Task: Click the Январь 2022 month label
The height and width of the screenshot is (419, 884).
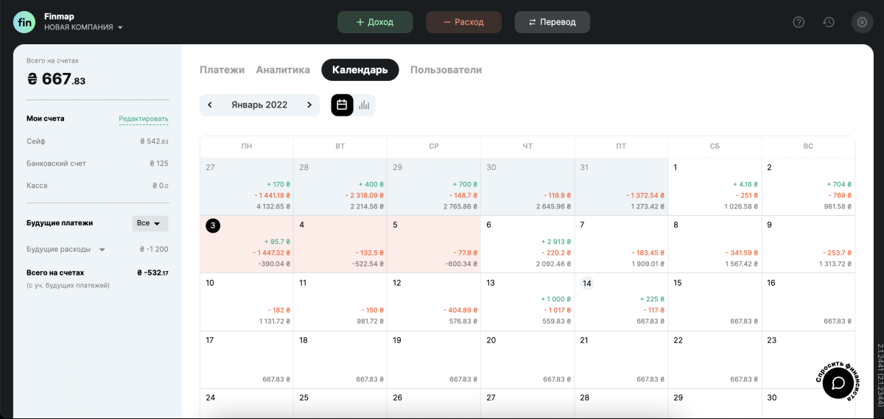Action: tap(259, 105)
